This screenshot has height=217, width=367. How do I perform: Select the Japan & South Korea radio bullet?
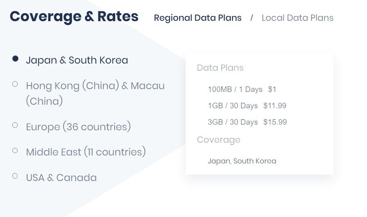pyautogui.click(x=15, y=59)
